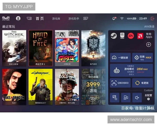The height and width of the screenshot is (126, 157).
Task: Launch Hand of Fate 2 game
Action: (x=41, y=48)
